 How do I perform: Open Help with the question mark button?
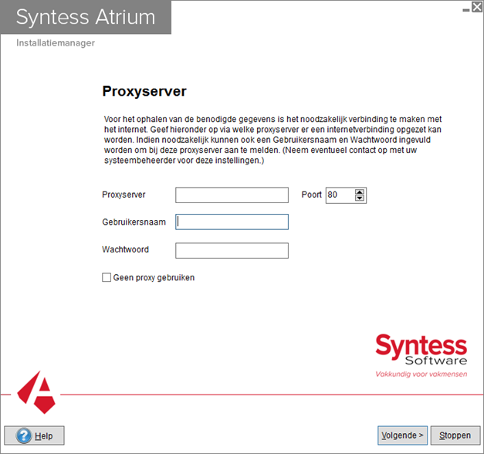[34, 435]
